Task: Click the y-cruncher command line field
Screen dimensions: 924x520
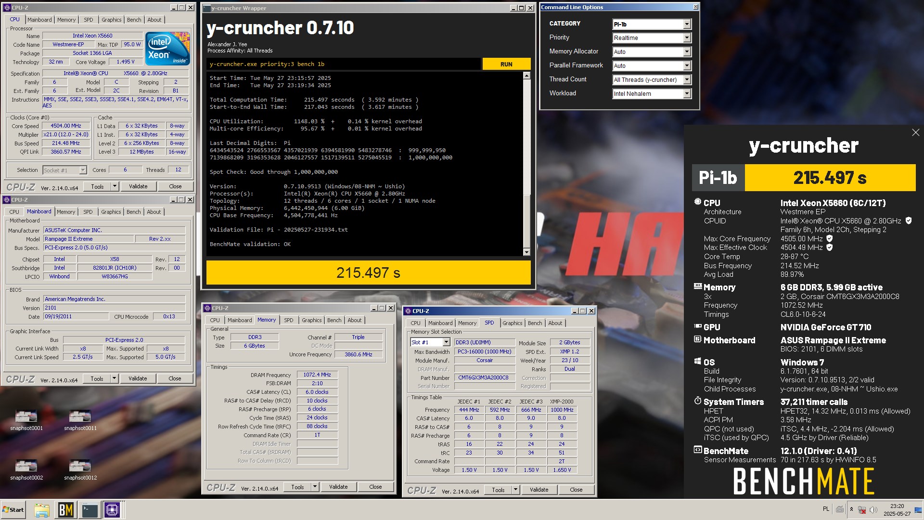Action: (344, 64)
